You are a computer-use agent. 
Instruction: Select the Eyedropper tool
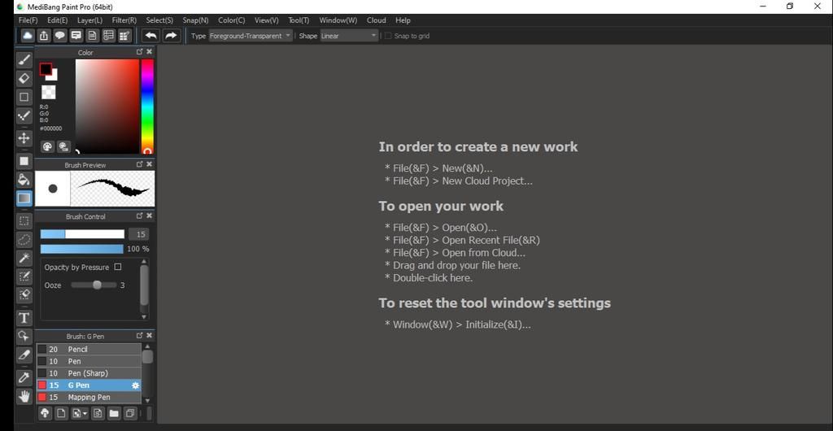click(24, 377)
